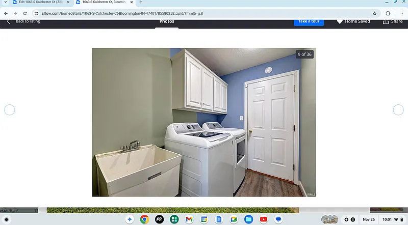
Task: Close the Edit 1063 S Colchester tab
Action: pyautogui.click(x=68, y=2)
